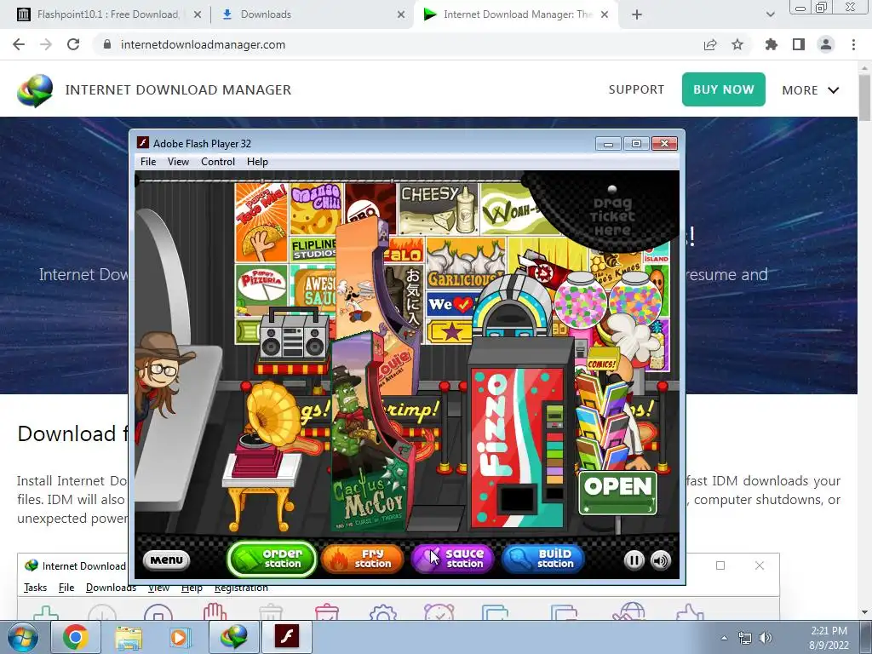Share this page icon in address bar
Screen dimensions: 872x654
click(x=710, y=44)
